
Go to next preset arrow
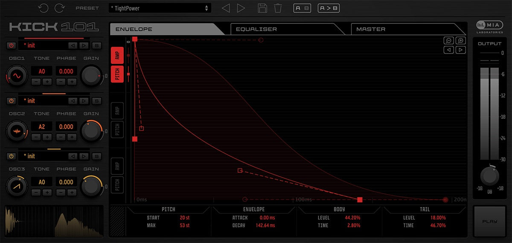click(x=241, y=8)
